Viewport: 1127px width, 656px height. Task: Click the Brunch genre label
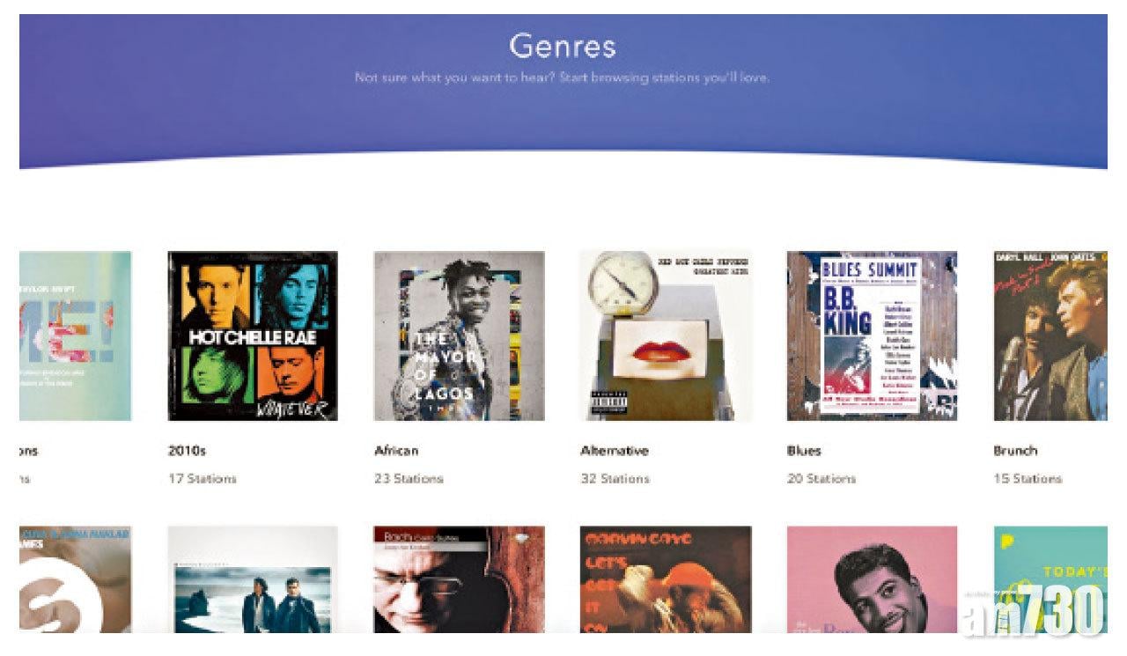[x=1015, y=450]
